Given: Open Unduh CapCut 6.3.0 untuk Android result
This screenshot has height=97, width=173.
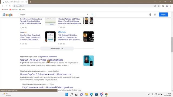Looking at the screenshot, I should tap(46, 74).
